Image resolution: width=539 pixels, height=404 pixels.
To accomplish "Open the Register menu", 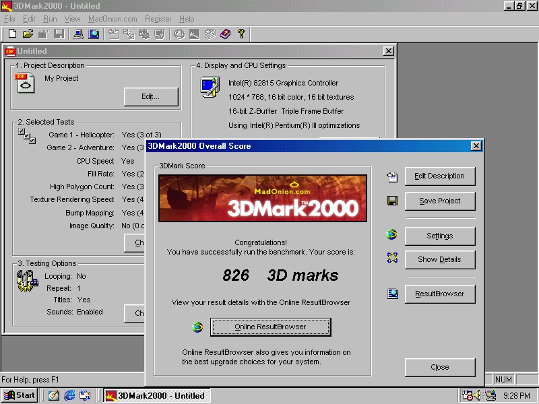I will pos(158,19).
